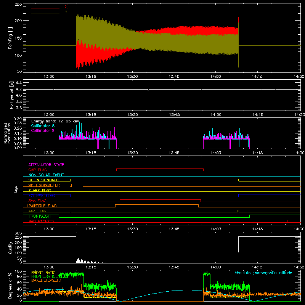Click the MAX_DET_VS_TOT legend label
Viewport: 305px width, 305px height.
[47, 280]
